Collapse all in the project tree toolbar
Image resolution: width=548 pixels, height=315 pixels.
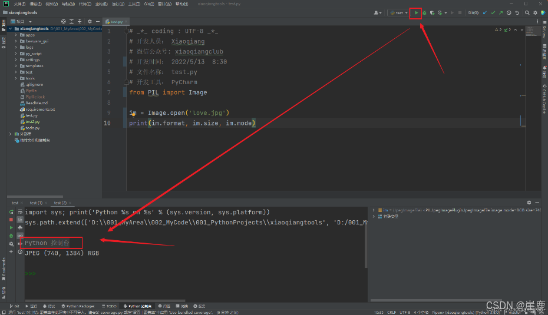[x=80, y=22]
